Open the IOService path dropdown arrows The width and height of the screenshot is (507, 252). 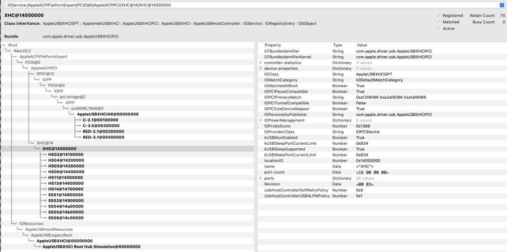coord(501,5)
